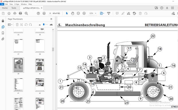This screenshot has height=110, width=178.
Task: Select page 37 thumbnail
Action: 18,46
